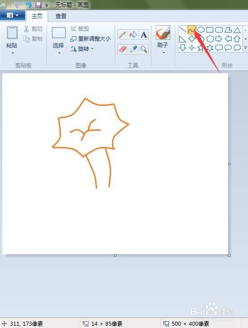
Task: Choose the Curve shape
Action: coord(192,30)
